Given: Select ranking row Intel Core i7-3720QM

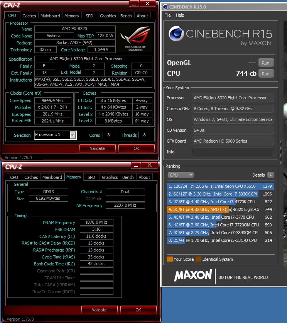Looking at the screenshot, I should pyautogui.click(x=220, y=225).
